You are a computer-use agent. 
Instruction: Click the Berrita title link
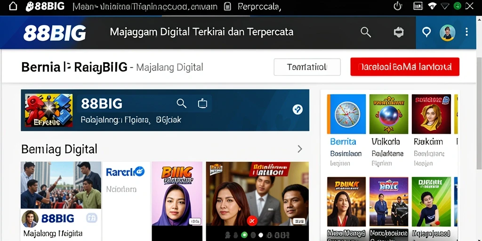(343, 142)
